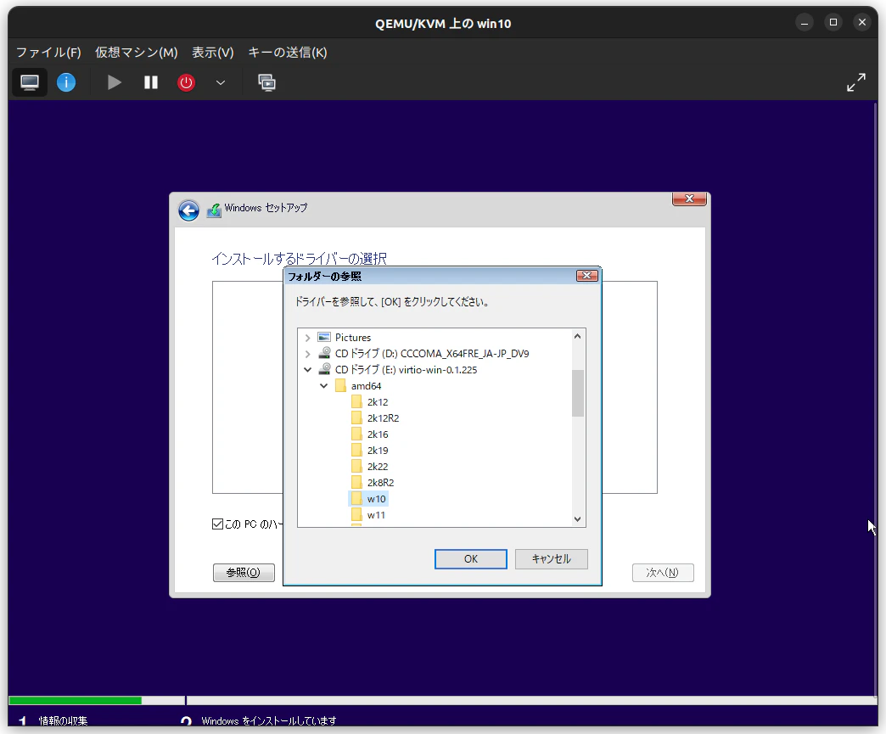Click the amd64 folder icon
Viewport: 886px width, 734px height.
click(x=340, y=385)
